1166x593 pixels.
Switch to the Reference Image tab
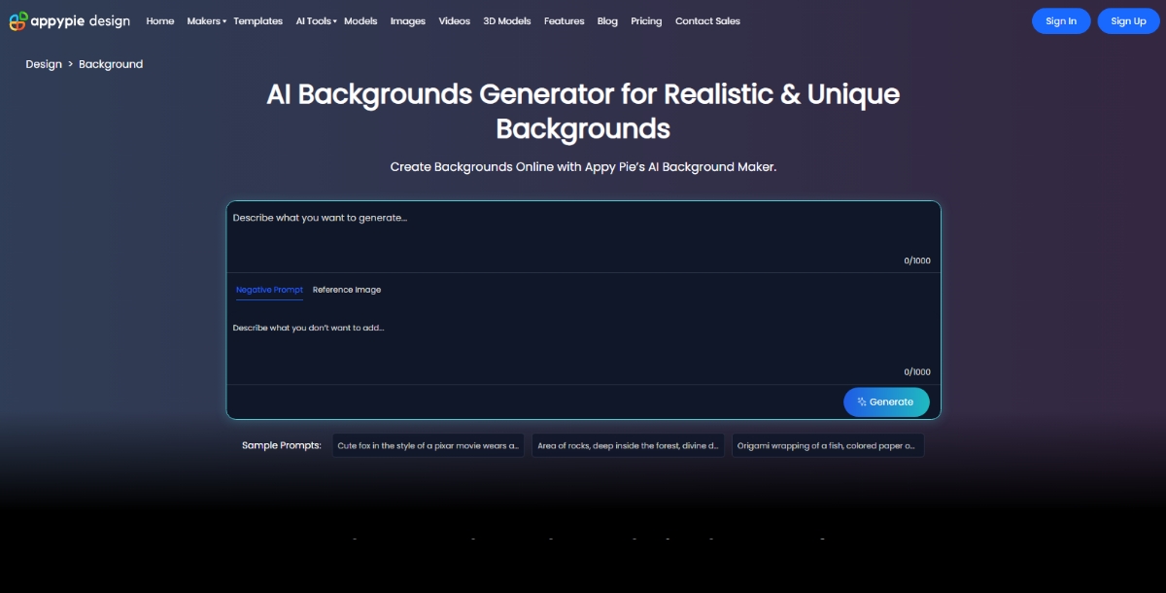coord(346,290)
